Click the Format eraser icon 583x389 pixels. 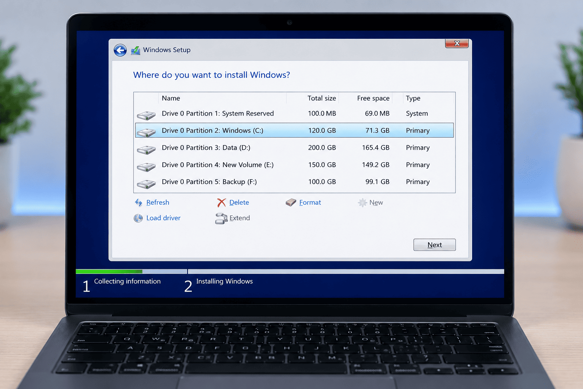[291, 202]
